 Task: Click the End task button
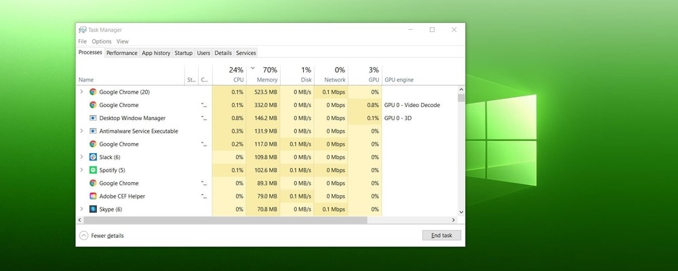point(441,235)
